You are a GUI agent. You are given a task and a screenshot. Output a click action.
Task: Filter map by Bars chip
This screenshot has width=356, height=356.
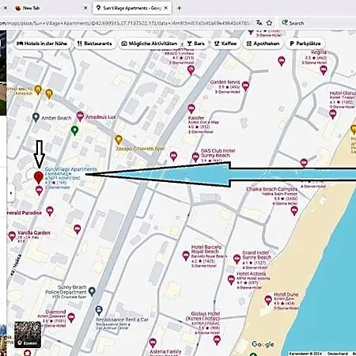coord(196,44)
